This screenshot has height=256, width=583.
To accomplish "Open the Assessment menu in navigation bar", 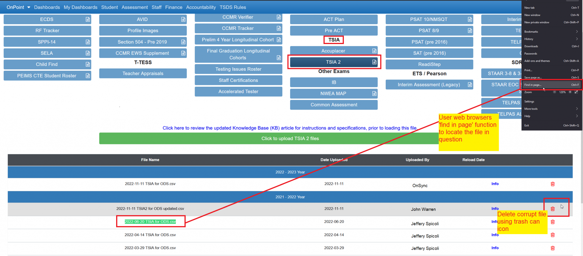I will [x=135, y=7].
